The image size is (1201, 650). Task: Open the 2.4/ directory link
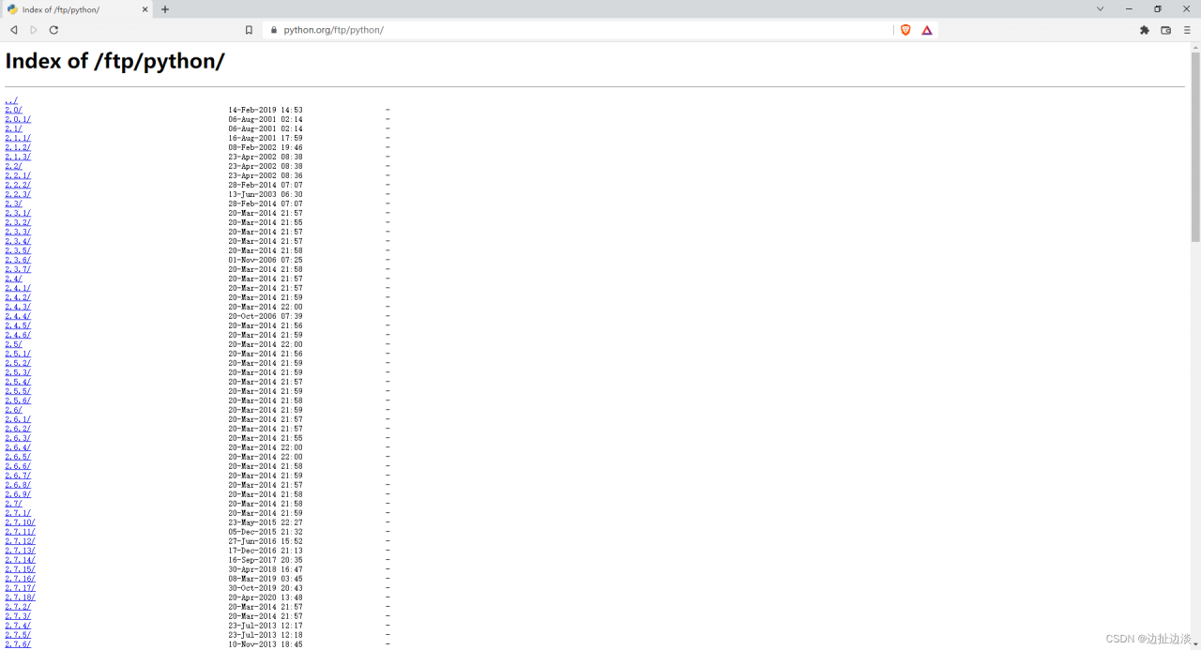click(13, 279)
